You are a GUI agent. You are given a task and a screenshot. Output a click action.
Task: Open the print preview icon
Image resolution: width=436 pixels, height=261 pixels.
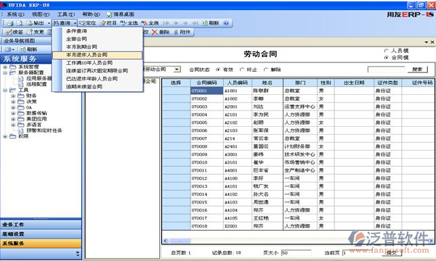(20, 23)
